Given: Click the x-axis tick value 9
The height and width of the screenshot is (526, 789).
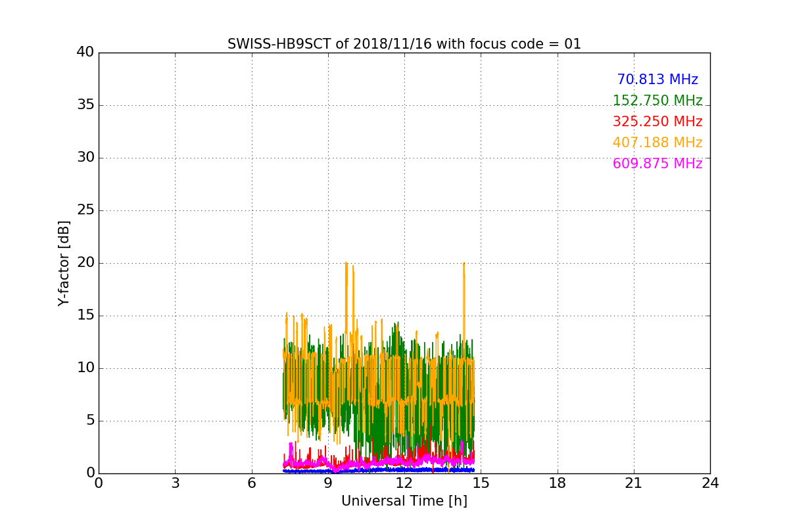Looking at the screenshot, I should (x=328, y=483).
